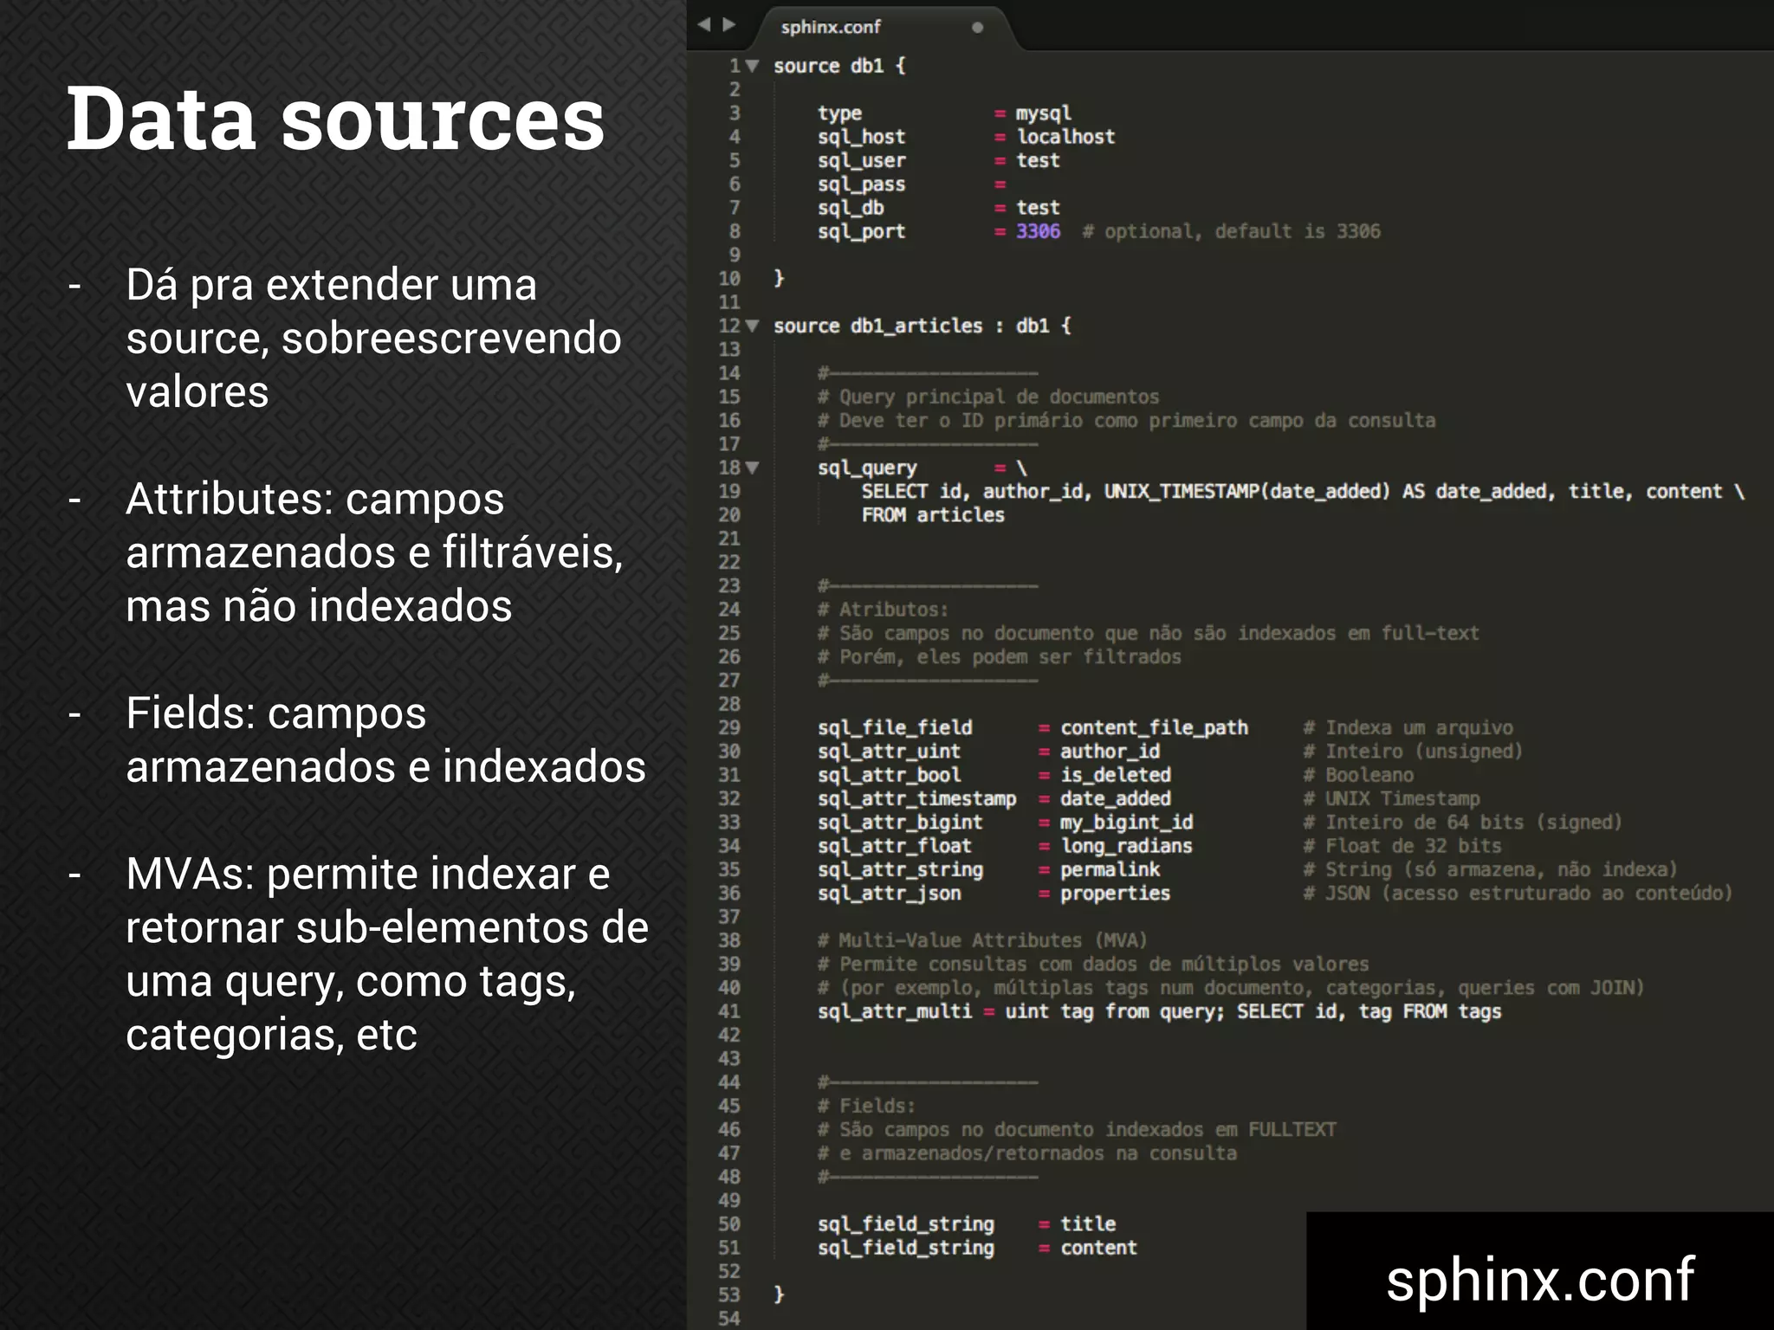The width and height of the screenshot is (1774, 1330).
Task: Collapse the source db1 block on line 1
Action: click(x=753, y=66)
